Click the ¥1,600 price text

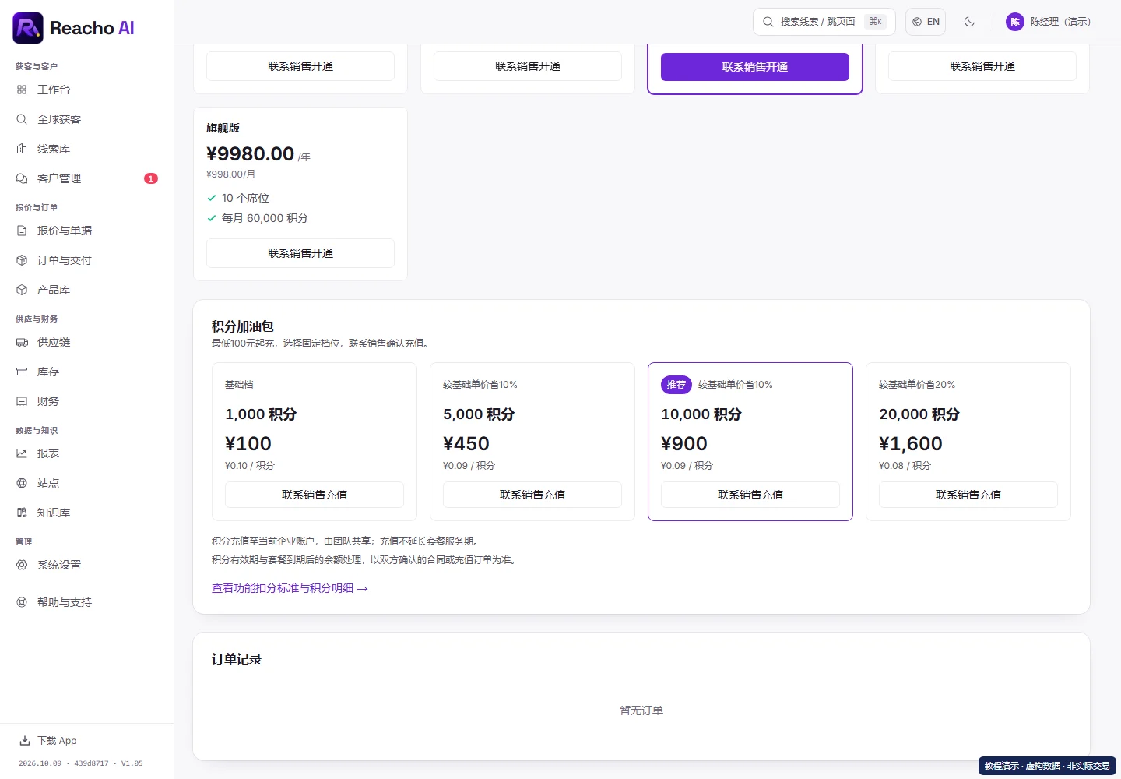click(x=911, y=444)
